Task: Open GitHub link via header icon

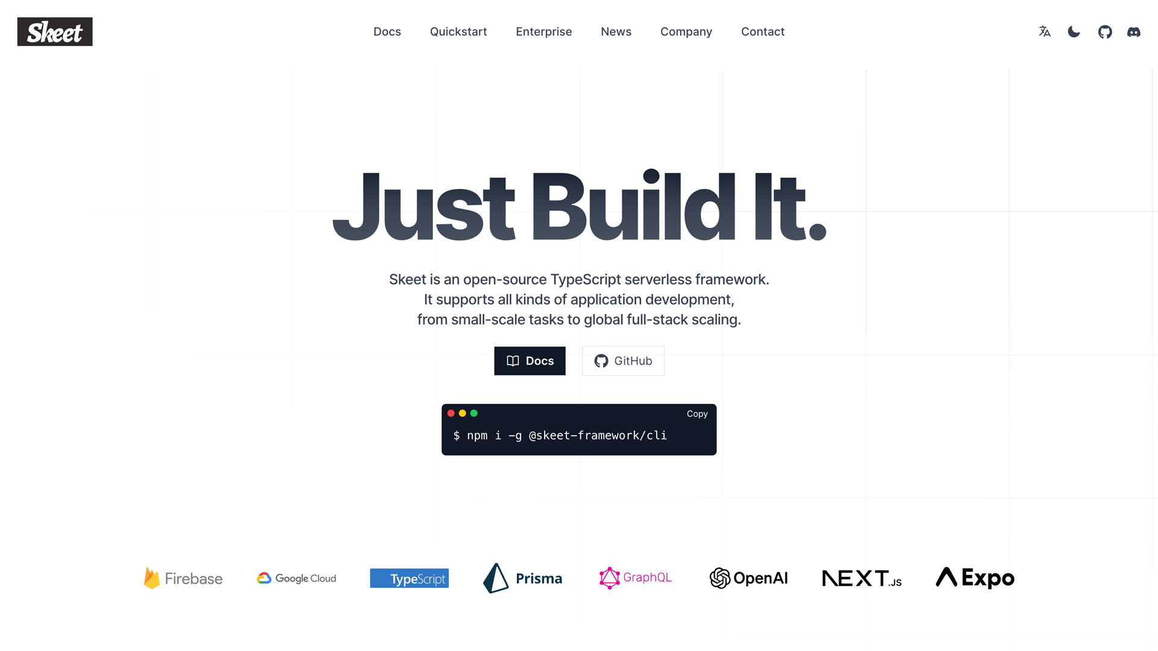Action: [x=1105, y=32]
